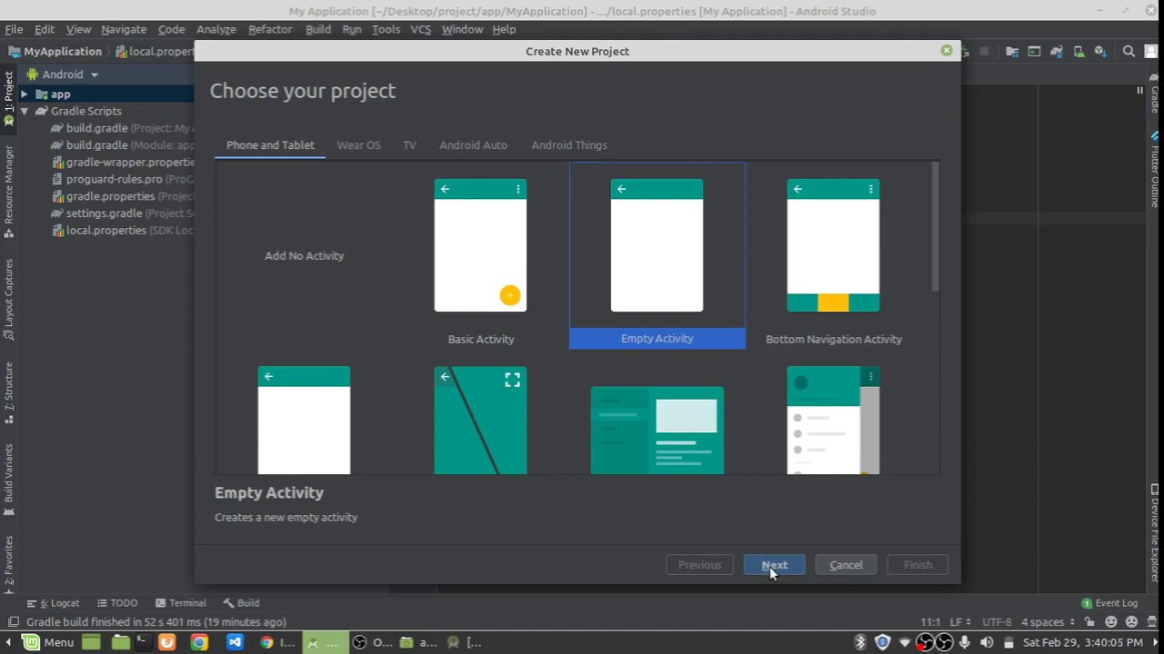Open the Analyze menu
This screenshot has height=654, width=1164.
pos(216,29)
